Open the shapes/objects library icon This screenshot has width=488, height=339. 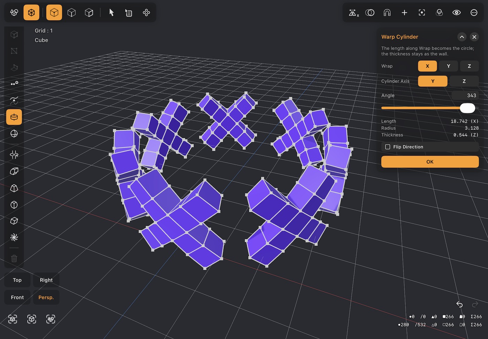[14, 13]
